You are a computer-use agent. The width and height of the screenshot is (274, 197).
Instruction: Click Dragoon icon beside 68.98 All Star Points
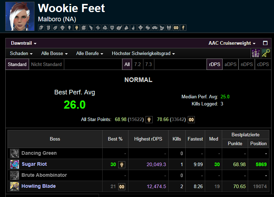149,120
